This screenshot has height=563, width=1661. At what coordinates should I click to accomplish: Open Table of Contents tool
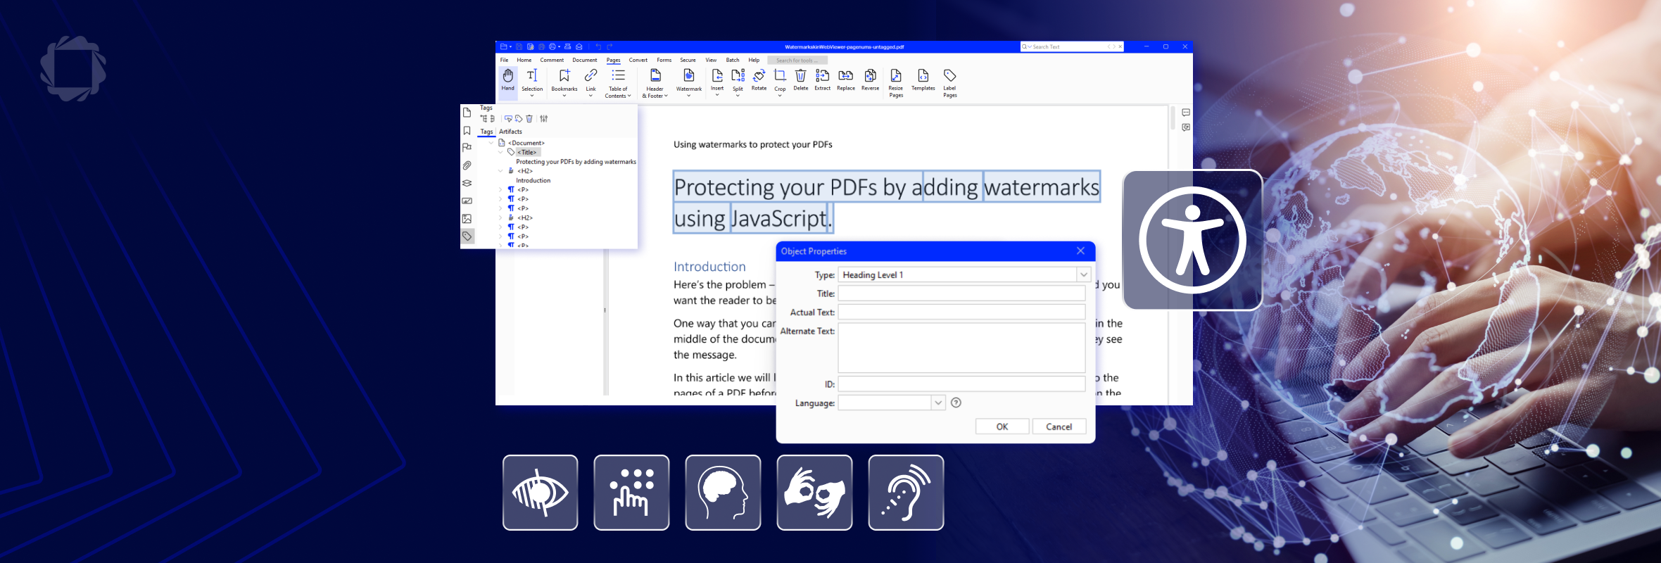click(618, 83)
